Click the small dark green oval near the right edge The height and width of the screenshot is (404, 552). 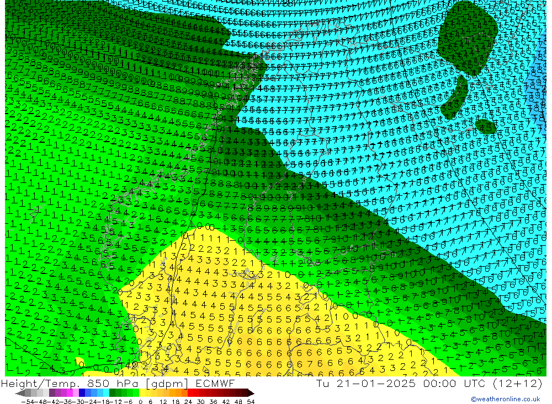[485, 126]
